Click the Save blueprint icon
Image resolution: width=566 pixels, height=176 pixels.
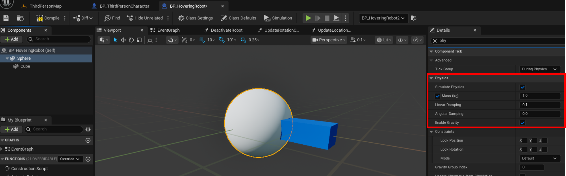[6, 18]
